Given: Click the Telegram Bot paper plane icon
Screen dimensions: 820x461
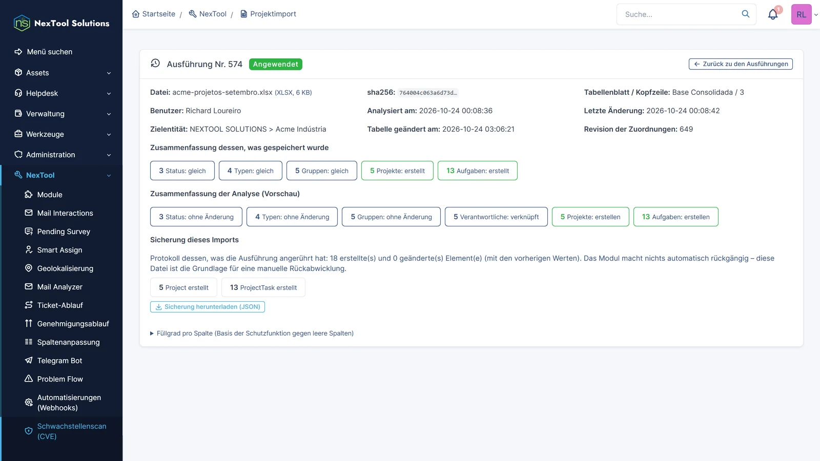Looking at the screenshot, I should click(x=29, y=361).
